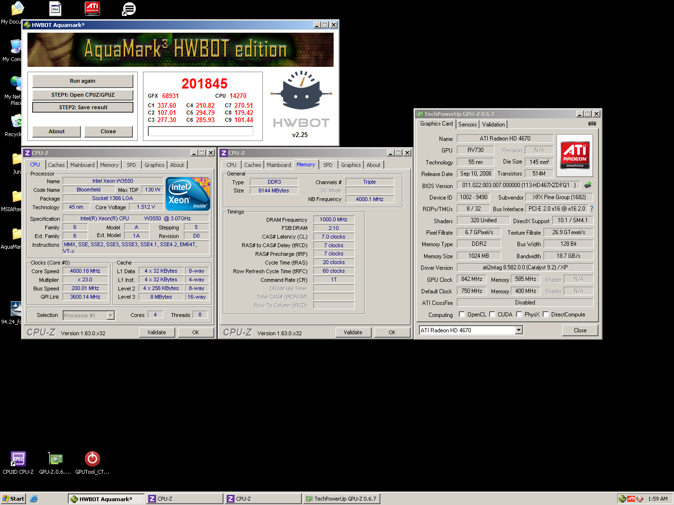Screen dimensions: 674x505
Task: Click the taskbar clock 1:59 AM
Action: point(658,499)
